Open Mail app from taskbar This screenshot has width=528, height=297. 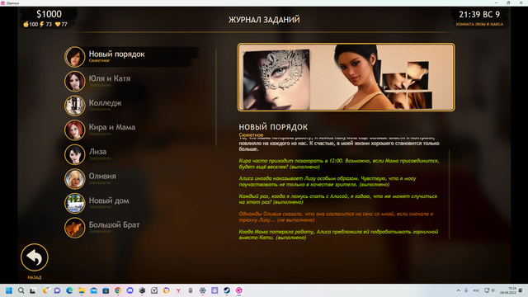click(x=93, y=290)
